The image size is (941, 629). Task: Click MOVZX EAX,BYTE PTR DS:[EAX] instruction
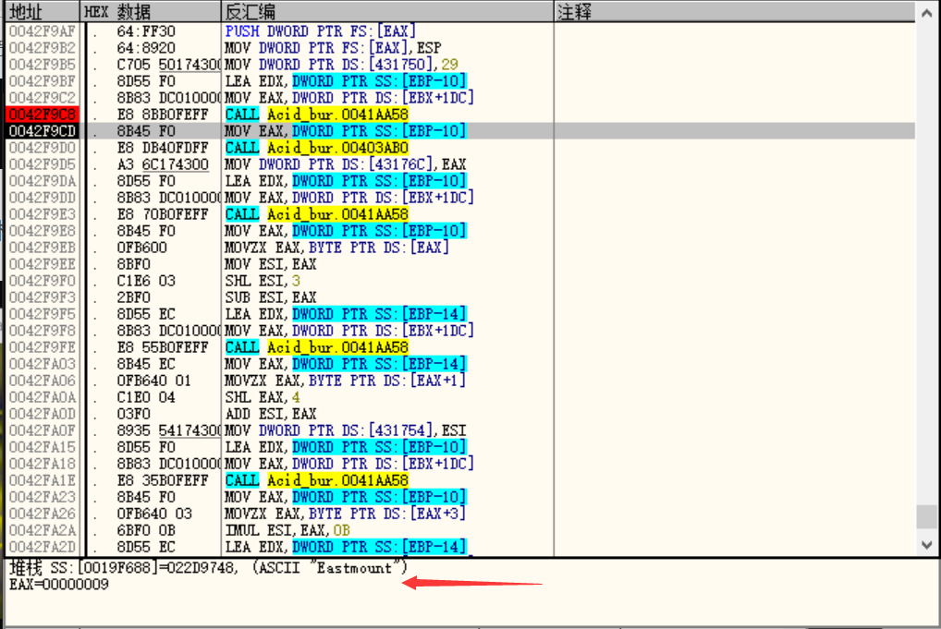click(336, 248)
